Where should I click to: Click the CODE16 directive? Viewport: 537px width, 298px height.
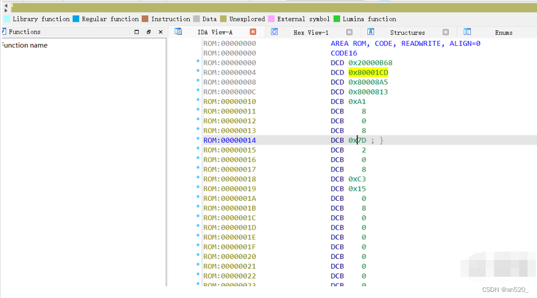tap(344, 53)
